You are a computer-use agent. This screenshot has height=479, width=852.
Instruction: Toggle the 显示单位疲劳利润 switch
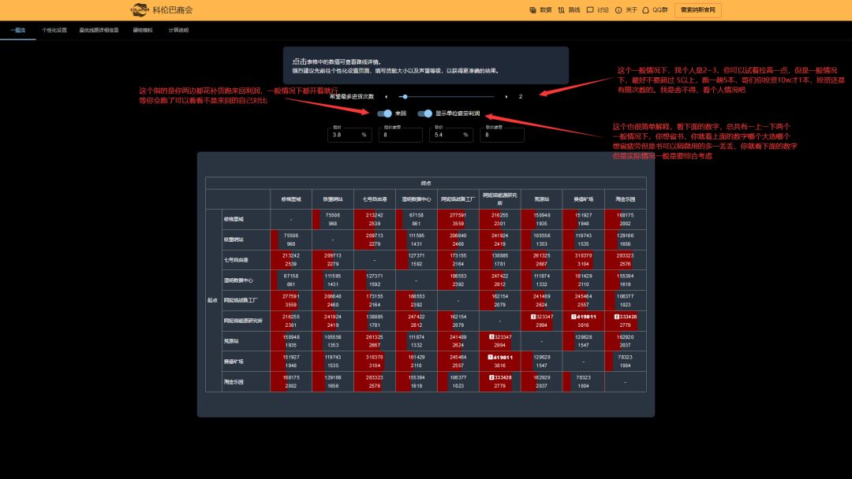[x=425, y=113]
